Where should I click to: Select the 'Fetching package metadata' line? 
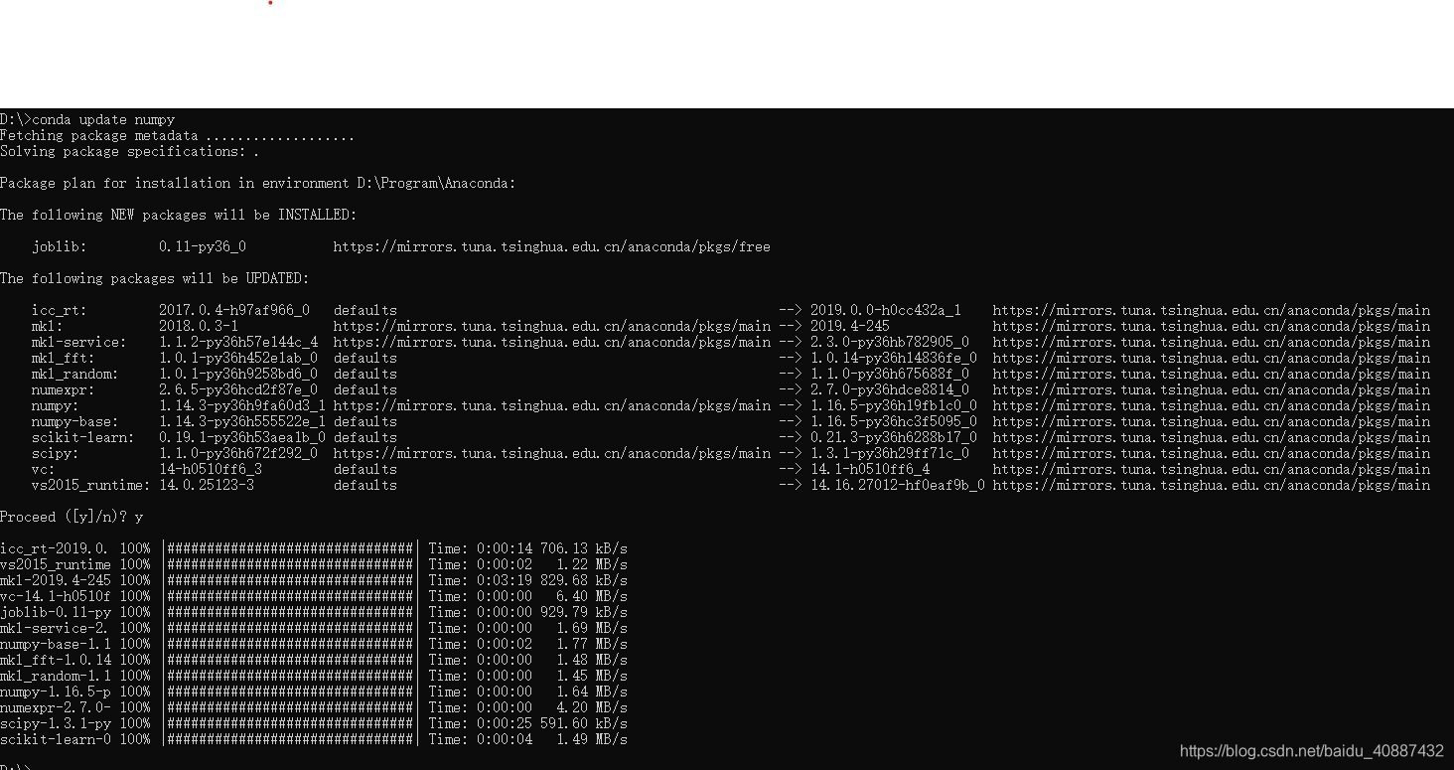click(x=177, y=135)
